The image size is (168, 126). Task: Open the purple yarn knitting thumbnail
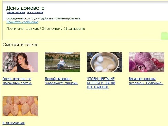pos(147,62)
